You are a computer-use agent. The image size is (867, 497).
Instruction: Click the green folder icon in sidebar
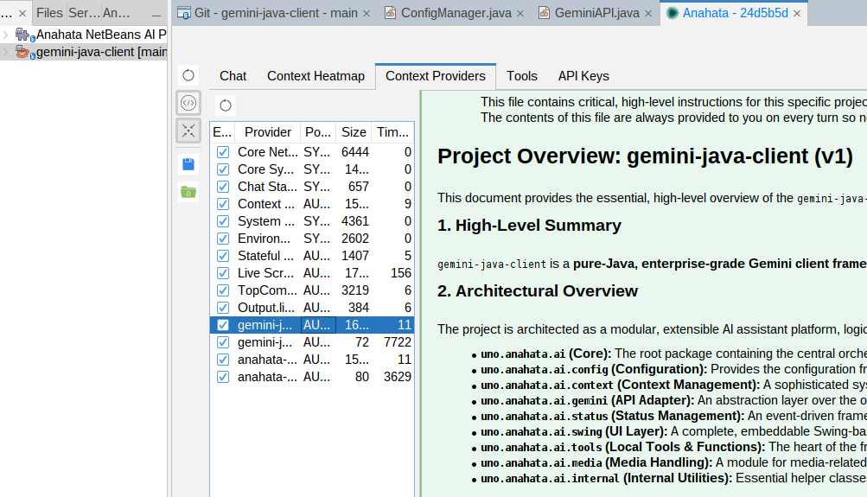point(188,192)
